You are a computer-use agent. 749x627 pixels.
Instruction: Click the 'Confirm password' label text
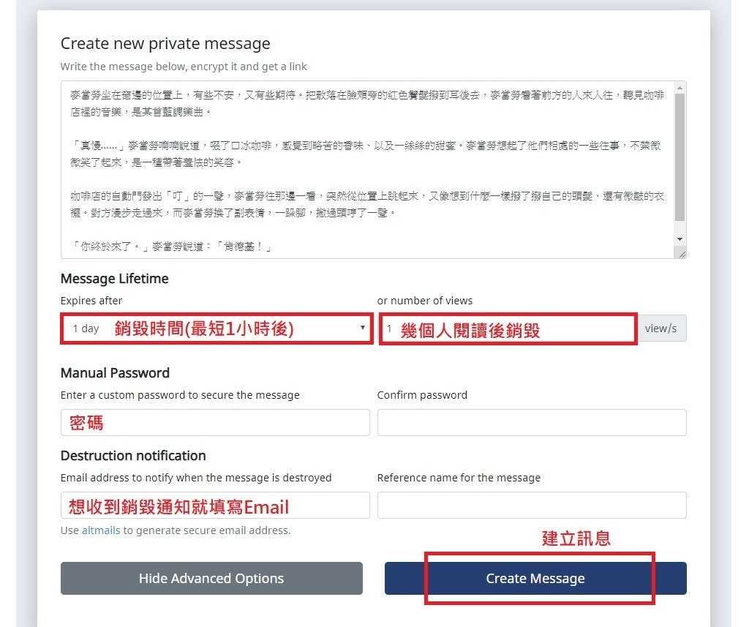point(422,395)
